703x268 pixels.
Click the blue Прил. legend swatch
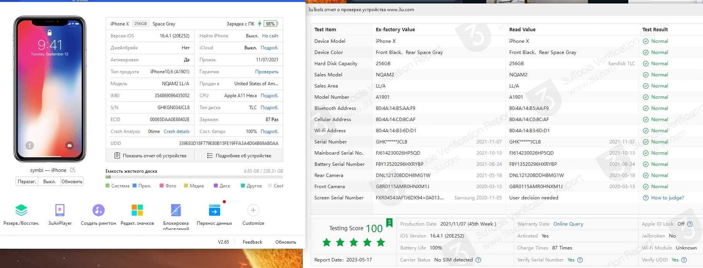pyautogui.click(x=135, y=186)
